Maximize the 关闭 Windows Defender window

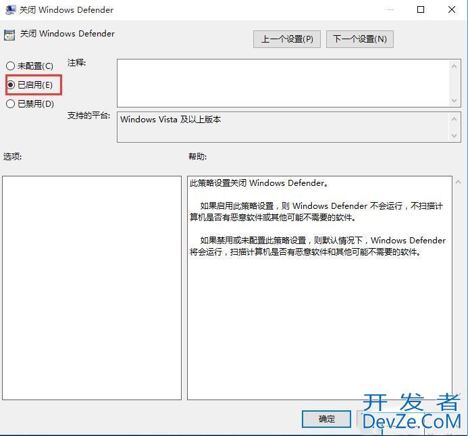pos(421,9)
